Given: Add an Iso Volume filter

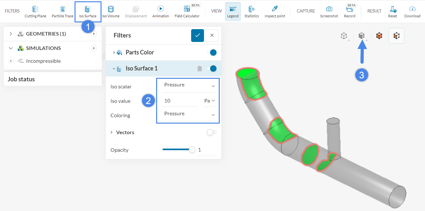Looking at the screenshot, I should point(111,11).
